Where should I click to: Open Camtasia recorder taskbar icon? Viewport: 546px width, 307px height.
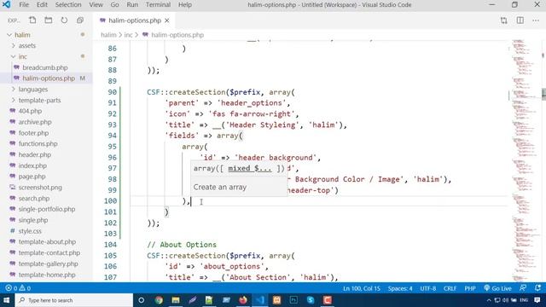(x=328, y=300)
